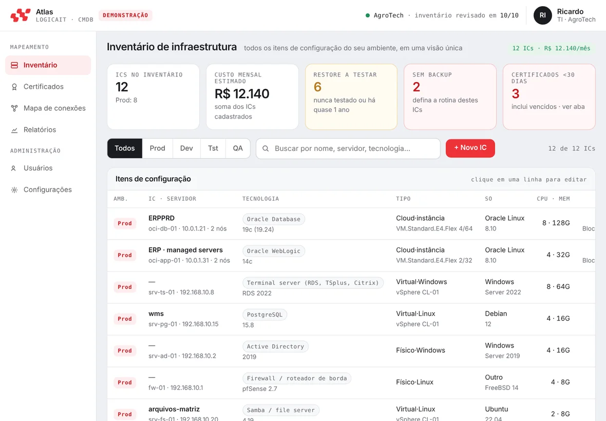Image resolution: width=606 pixels, height=421 pixels.
Task: Open Configurações page
Action: point(48,189)
